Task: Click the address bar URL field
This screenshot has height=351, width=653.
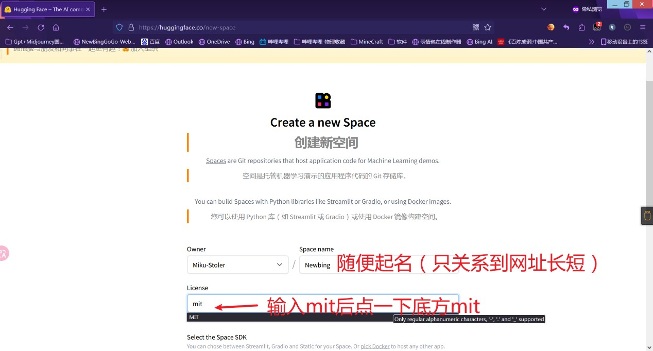Action: pos(304,27)
